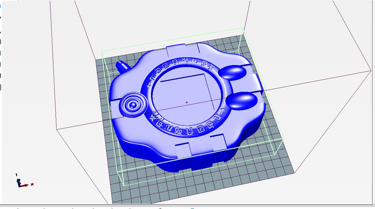Click the XYZ axis orientation indicator
Image resolution: width=375 pixels, height=209 pixels.
(24, 181)
